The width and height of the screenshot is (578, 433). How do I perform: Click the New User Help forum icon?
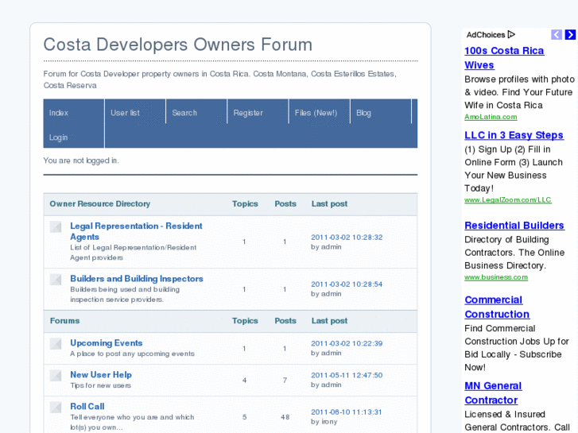(x=56, y=376)
